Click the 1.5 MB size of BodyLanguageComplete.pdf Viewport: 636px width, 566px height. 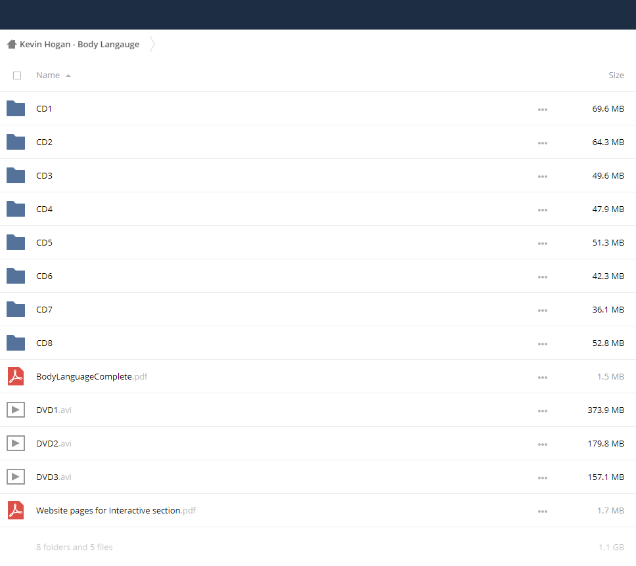click(x=610, y=377)
